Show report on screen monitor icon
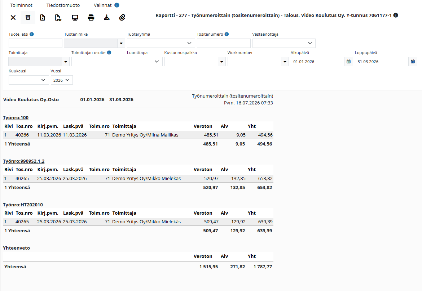Image resolution: width=422 pixels, height=291 pixels. point(75,18)
